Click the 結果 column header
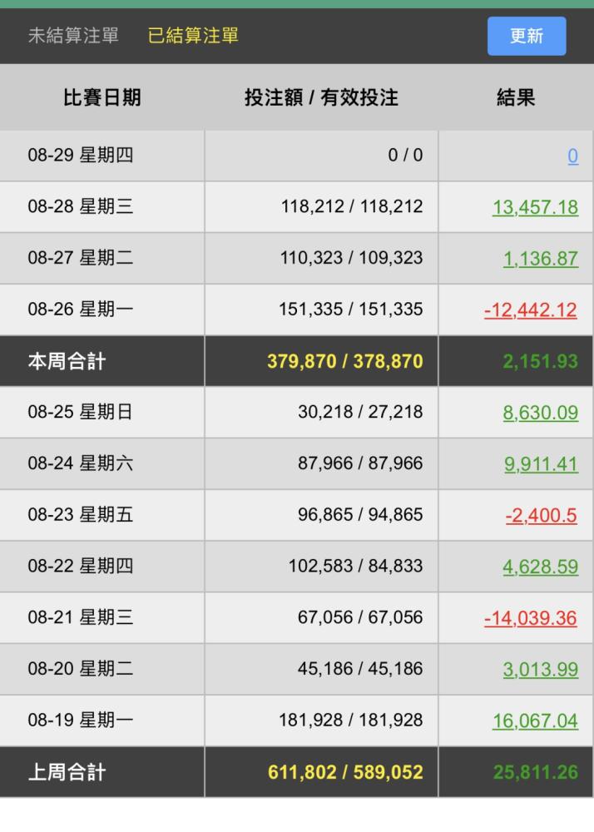The width and height of the screenshot is (594, 832). coord(516,98)
